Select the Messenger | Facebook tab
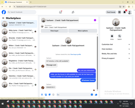Viewport: 135px width, 108px height. point(16,2)
